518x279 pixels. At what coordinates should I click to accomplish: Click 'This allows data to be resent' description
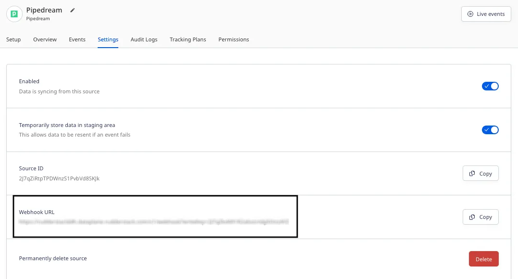point(75,135)
